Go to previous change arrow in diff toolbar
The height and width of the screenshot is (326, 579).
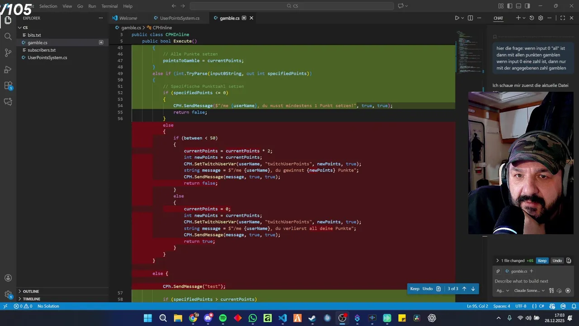pyautogui.click(x=464, y=289)
